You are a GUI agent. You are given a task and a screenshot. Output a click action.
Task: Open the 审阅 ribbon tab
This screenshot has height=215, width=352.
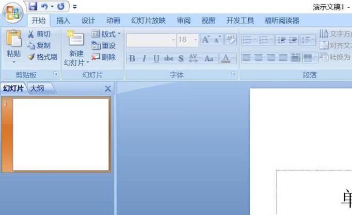(184, 21)
